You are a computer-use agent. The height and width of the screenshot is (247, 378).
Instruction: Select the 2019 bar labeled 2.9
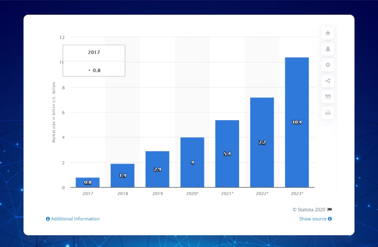[157, 169]
